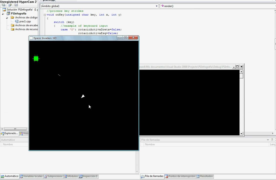Click the rotacioActivaDreta=false statement
Screen dimensions: 276x180
(x=100, y=29)
